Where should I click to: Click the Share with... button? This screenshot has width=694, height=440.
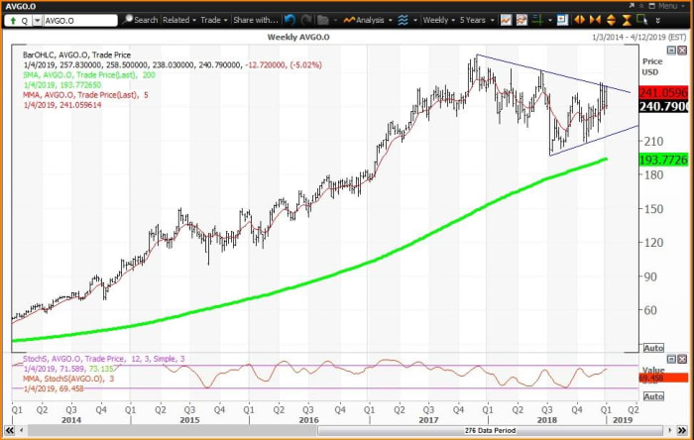[x=255, y=20]
